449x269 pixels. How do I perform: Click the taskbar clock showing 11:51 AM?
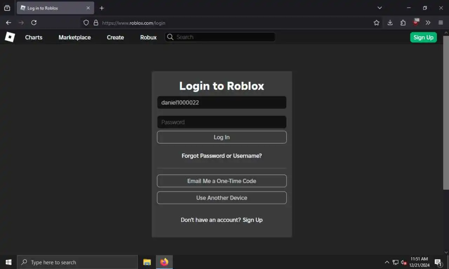(x=419, y=262)
